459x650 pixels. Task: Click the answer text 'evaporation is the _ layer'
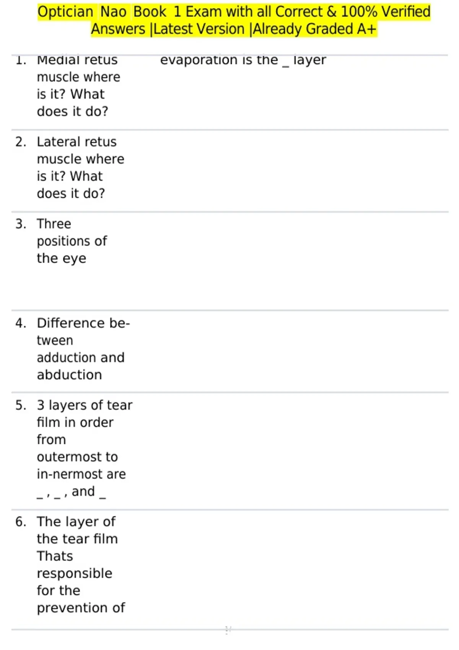[x=243, y=60]
